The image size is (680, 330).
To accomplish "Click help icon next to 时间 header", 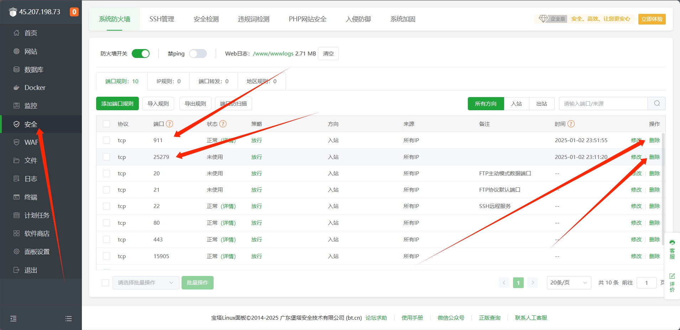I will [x=571, y=124].
